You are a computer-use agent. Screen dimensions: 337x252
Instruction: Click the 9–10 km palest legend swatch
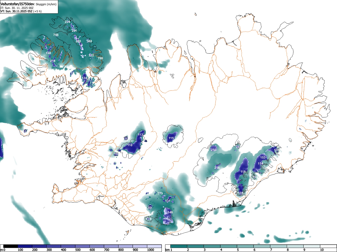click(x=312, y=246)
